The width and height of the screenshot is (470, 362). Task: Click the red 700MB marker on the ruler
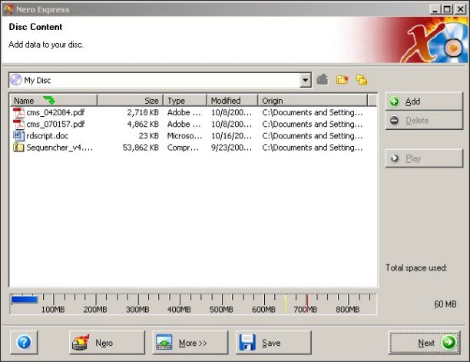coord(306,302)
